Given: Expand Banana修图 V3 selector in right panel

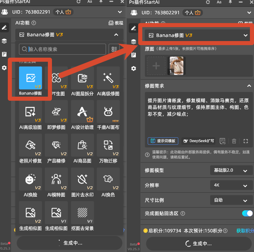Looking at the screenshot, I should [x=197, y=35].
